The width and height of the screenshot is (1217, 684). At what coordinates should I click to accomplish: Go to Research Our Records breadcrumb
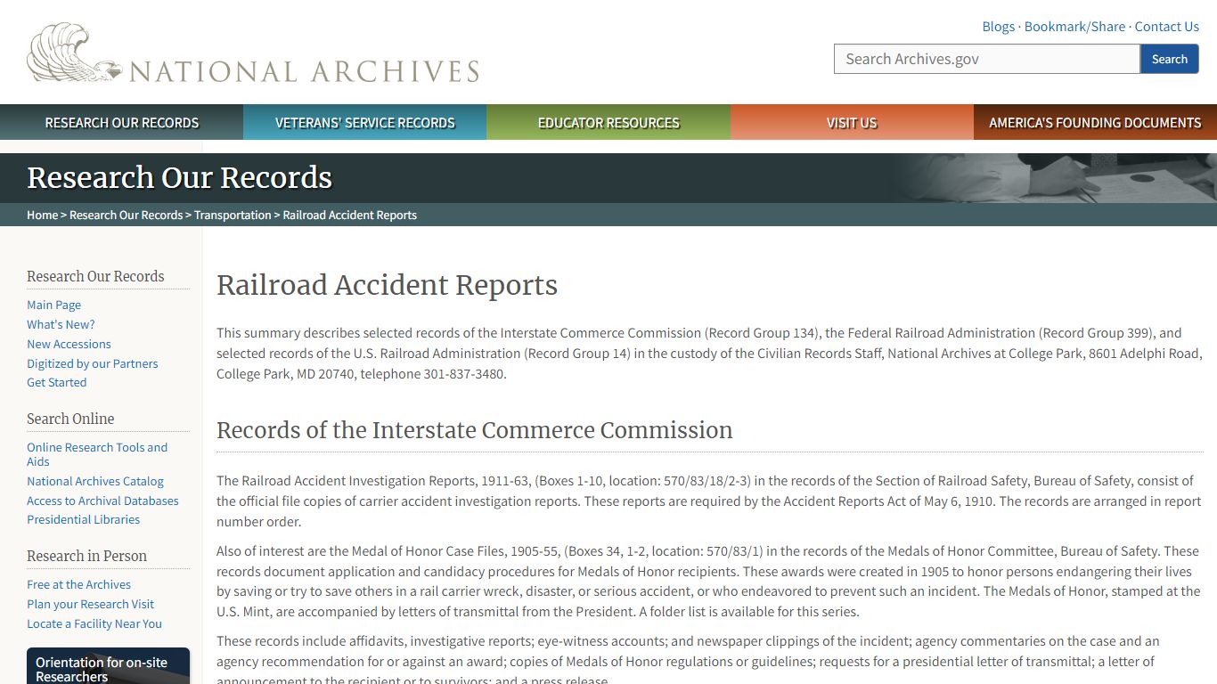pyautogui.click(x=127, y=215)
